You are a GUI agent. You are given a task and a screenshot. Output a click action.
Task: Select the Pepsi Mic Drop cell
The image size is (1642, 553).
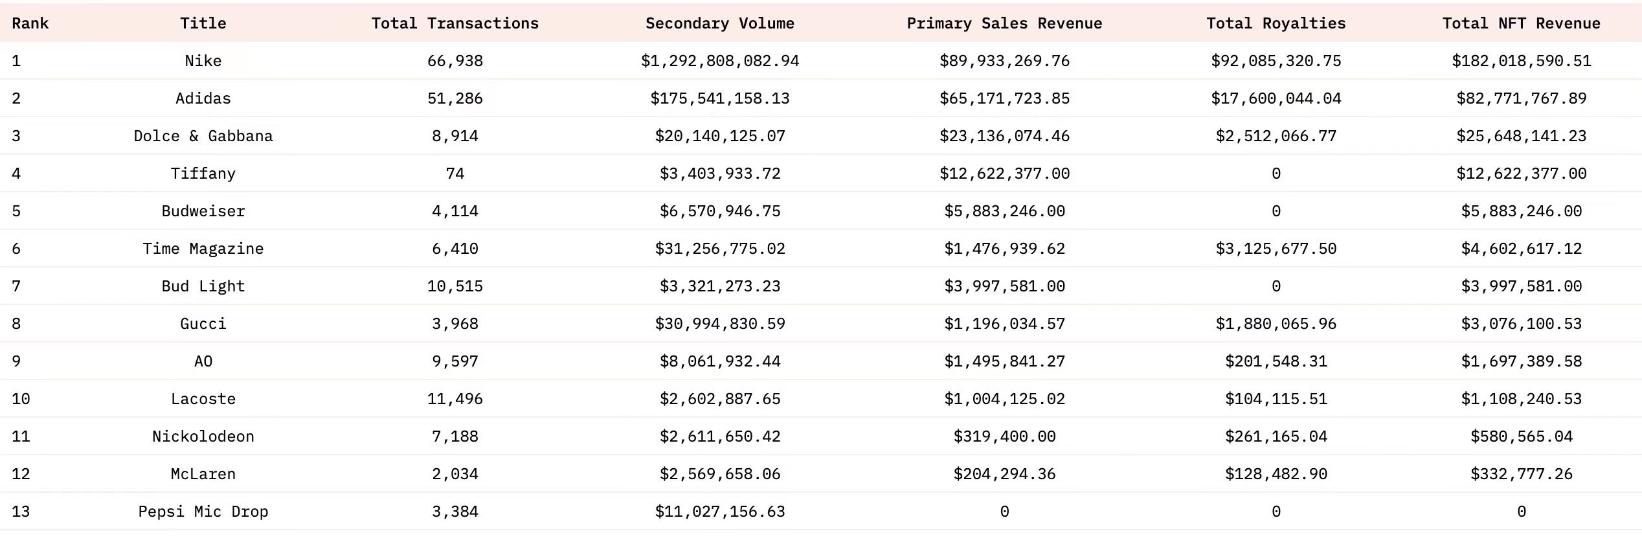203,512
